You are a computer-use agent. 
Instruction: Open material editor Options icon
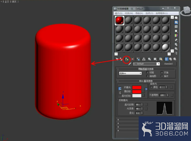pyautogui.click(x=176, y=44)
